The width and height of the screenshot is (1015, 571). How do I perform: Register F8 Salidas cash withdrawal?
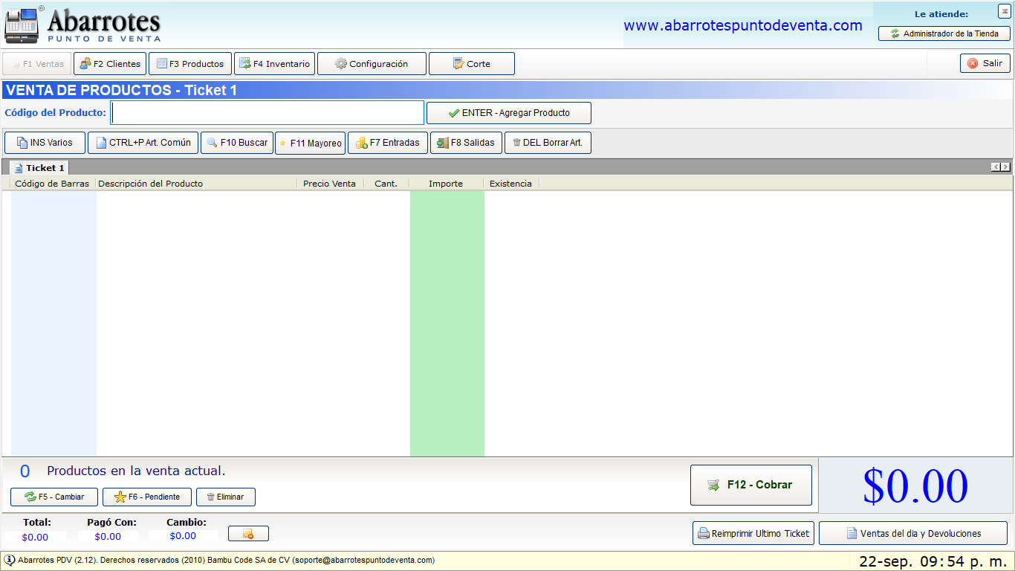[x=466, y=143]
